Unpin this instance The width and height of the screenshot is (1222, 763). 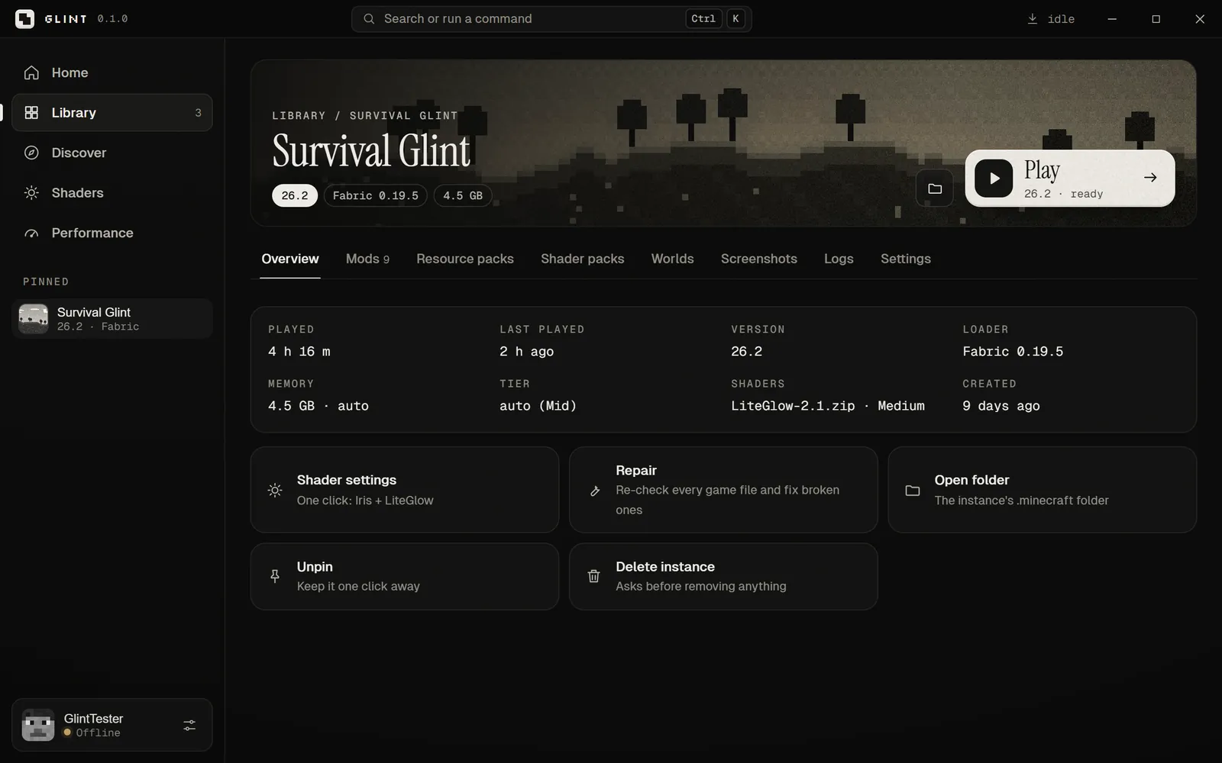(x=405, y=576)
